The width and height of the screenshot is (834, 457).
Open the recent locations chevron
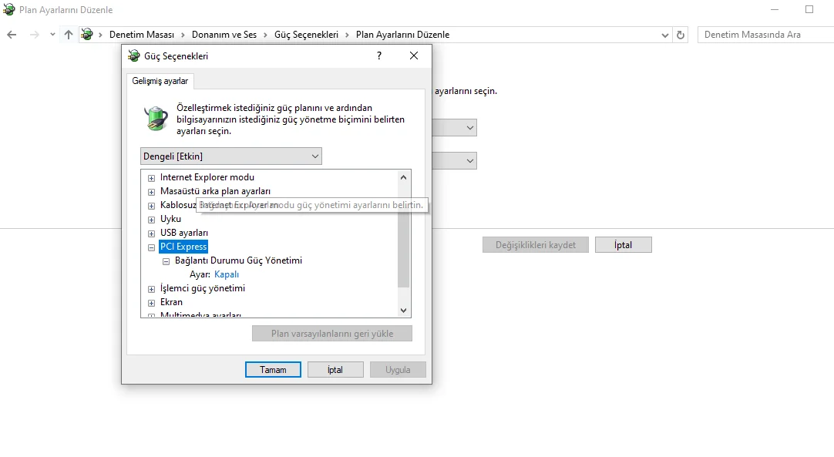[x=52, y=35]
